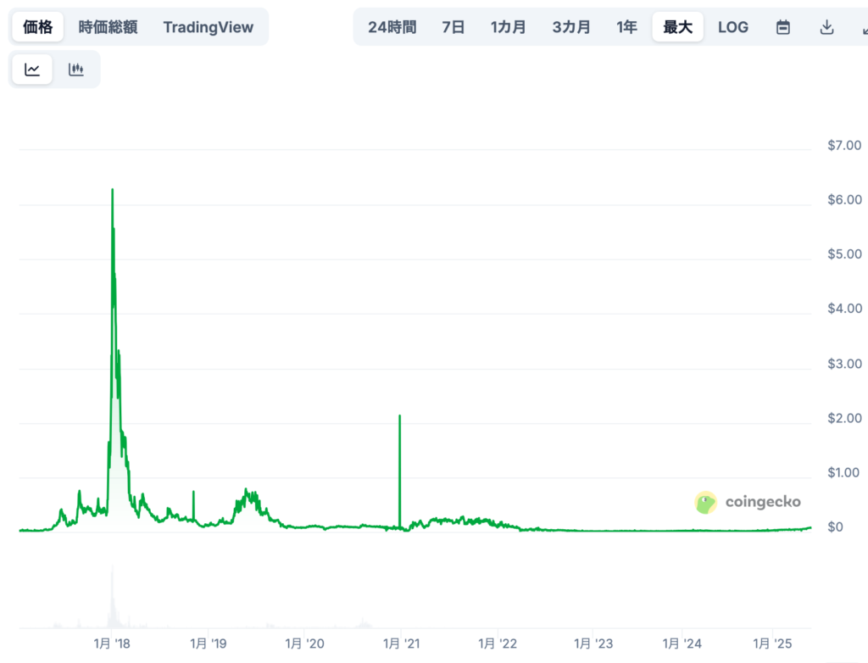Click the $6.00 price axis label
868x663 pixels.
click(844, 199)
